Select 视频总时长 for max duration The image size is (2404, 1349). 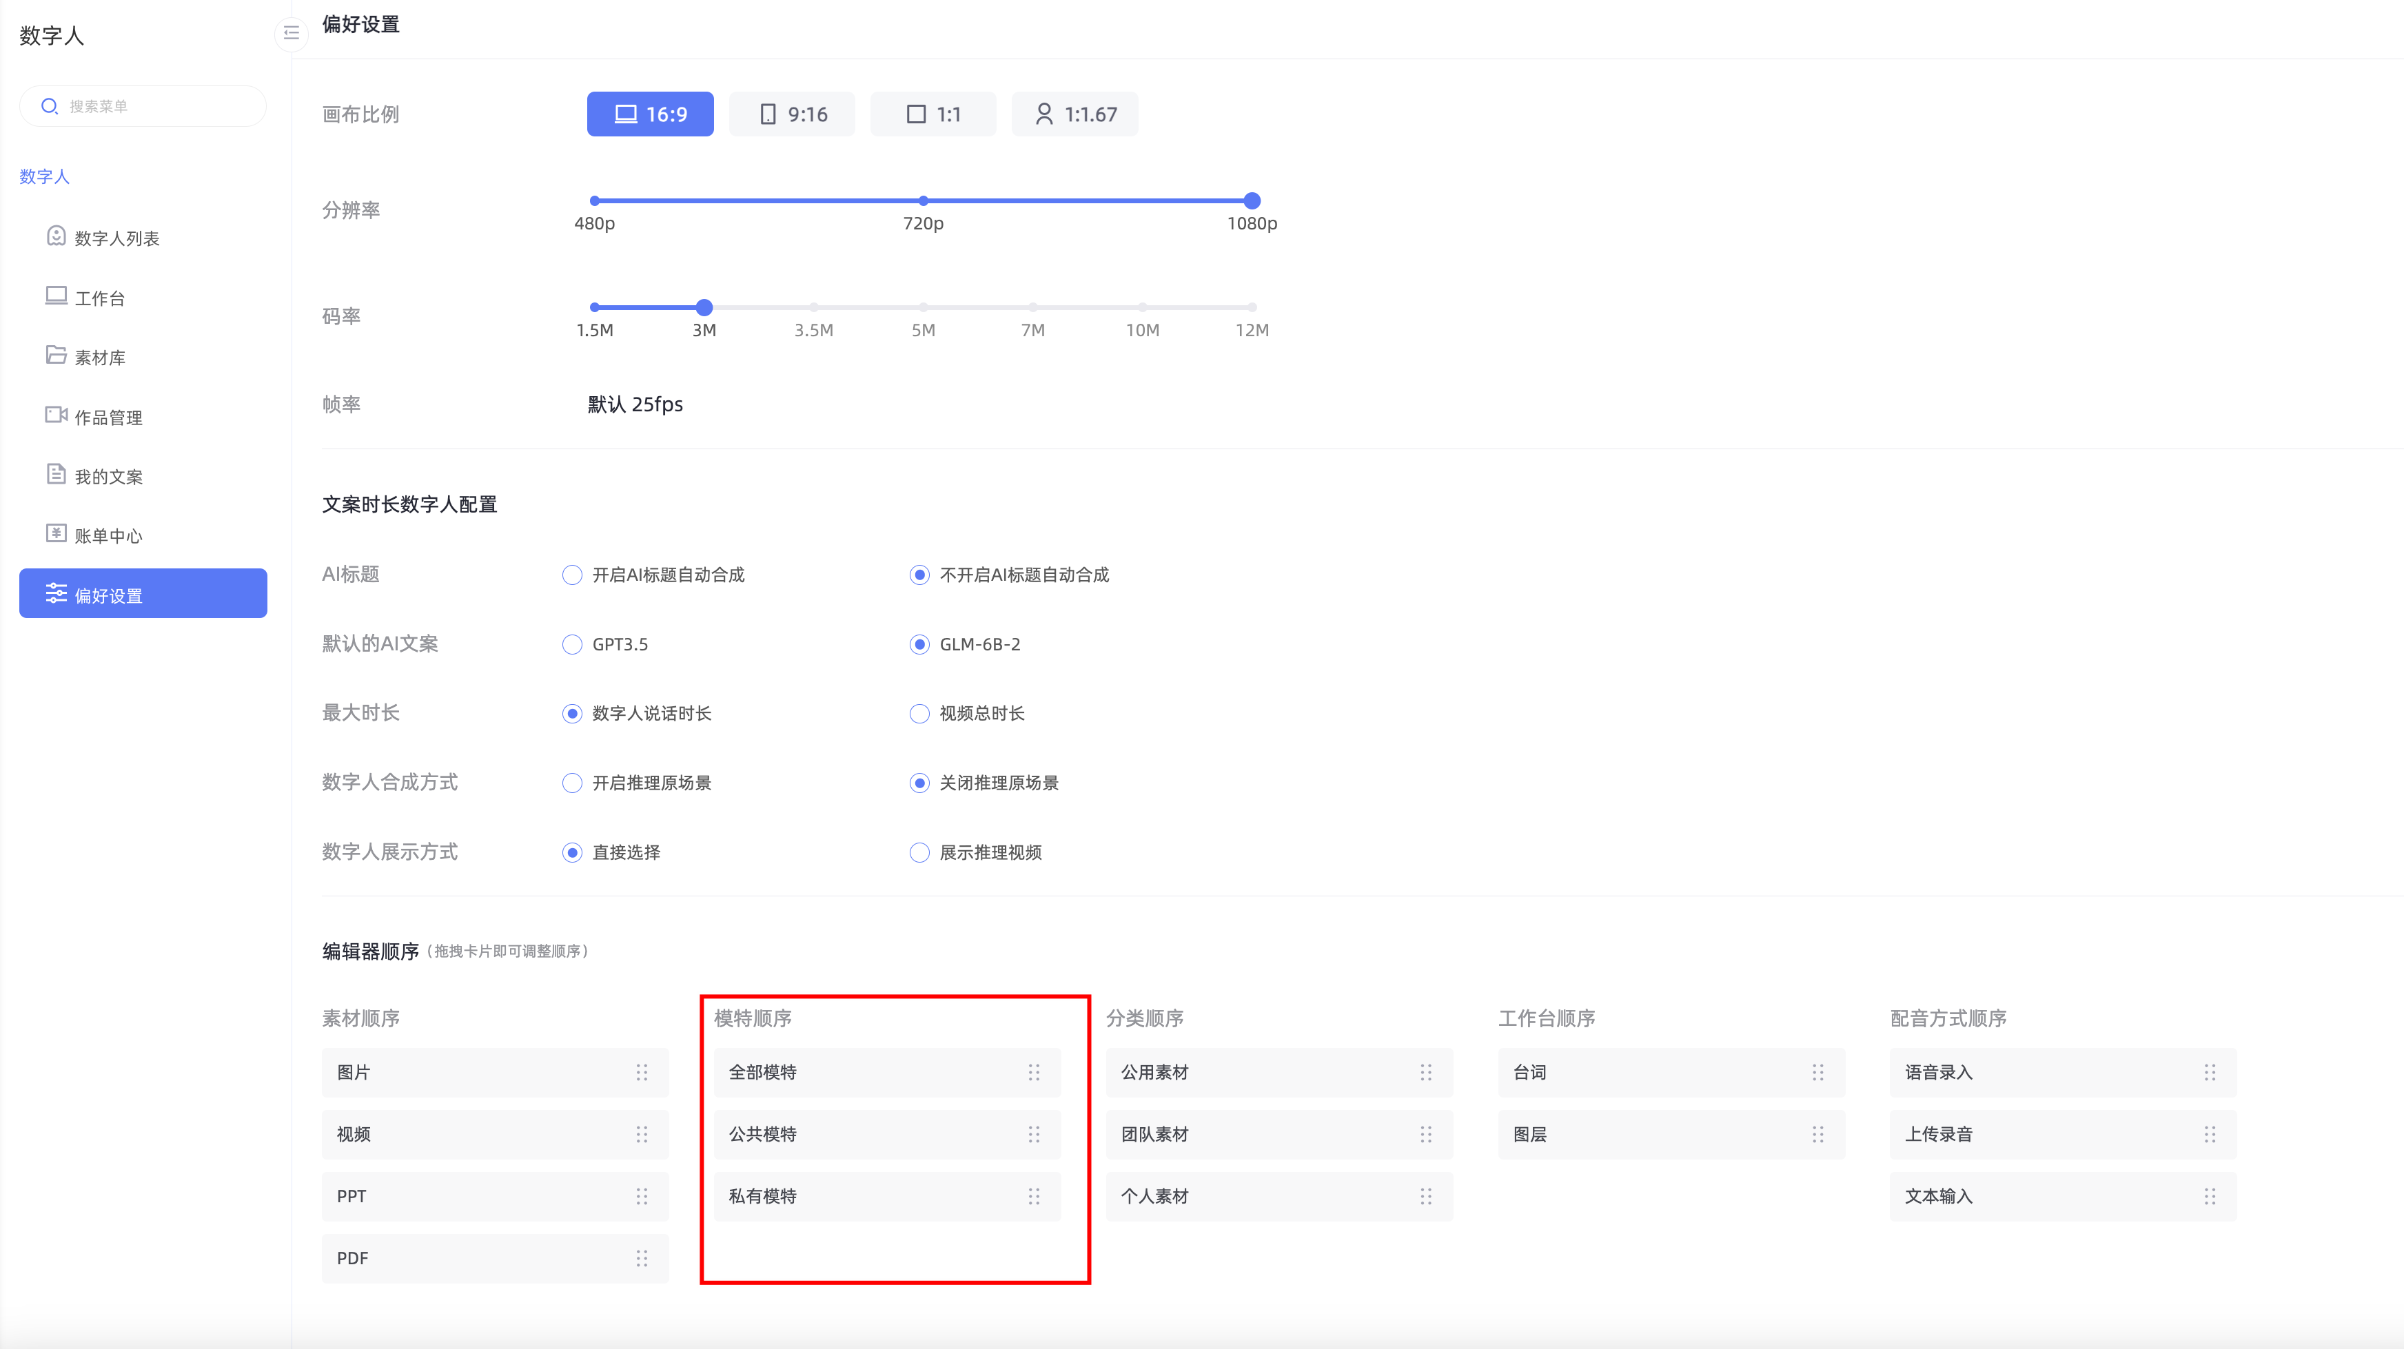919,714
